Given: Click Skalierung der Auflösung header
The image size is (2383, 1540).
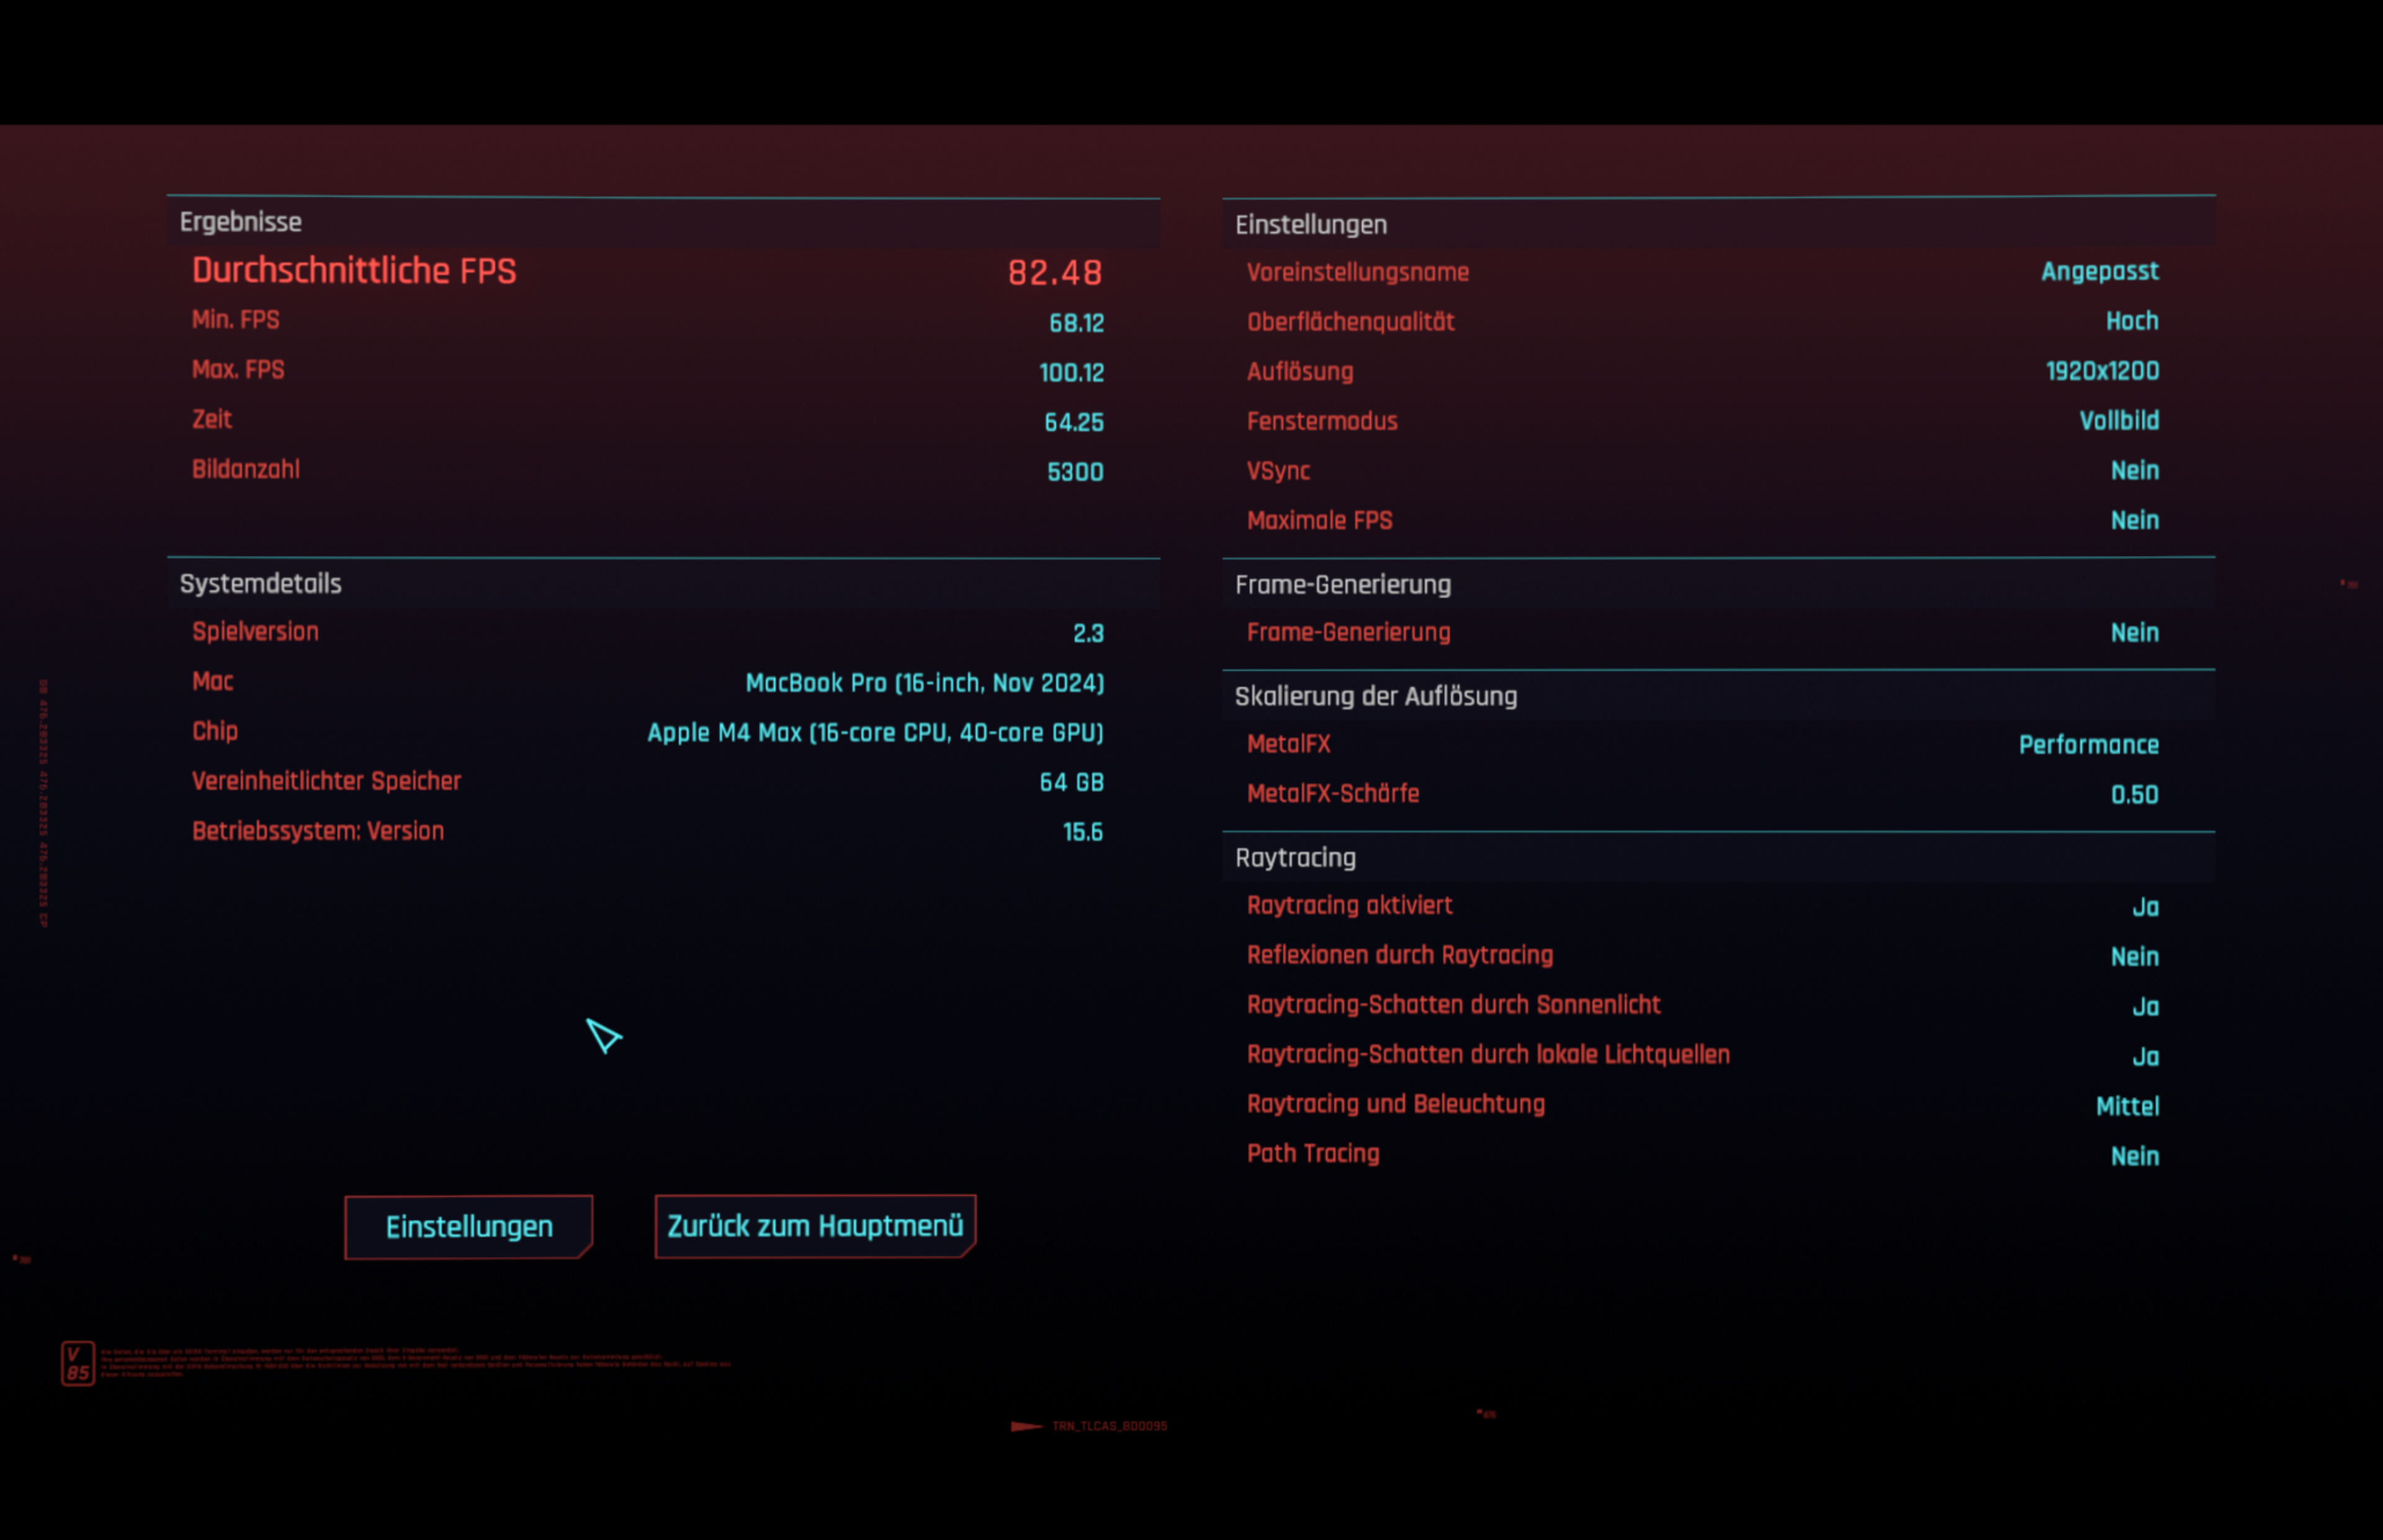Looking at the screenshot, I should point(1375,697).
